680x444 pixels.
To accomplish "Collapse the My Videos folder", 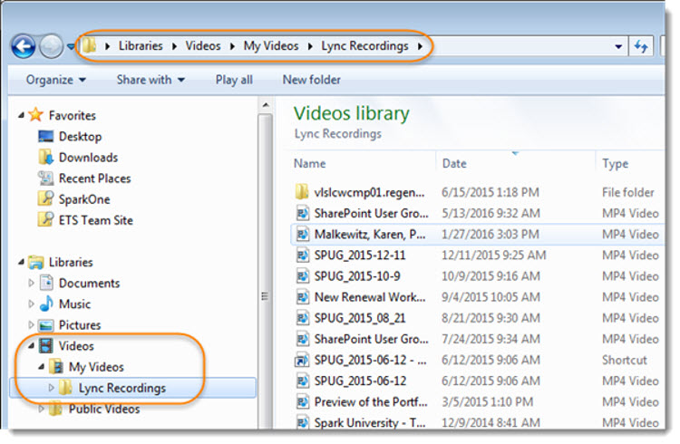I will coord(41,367).
